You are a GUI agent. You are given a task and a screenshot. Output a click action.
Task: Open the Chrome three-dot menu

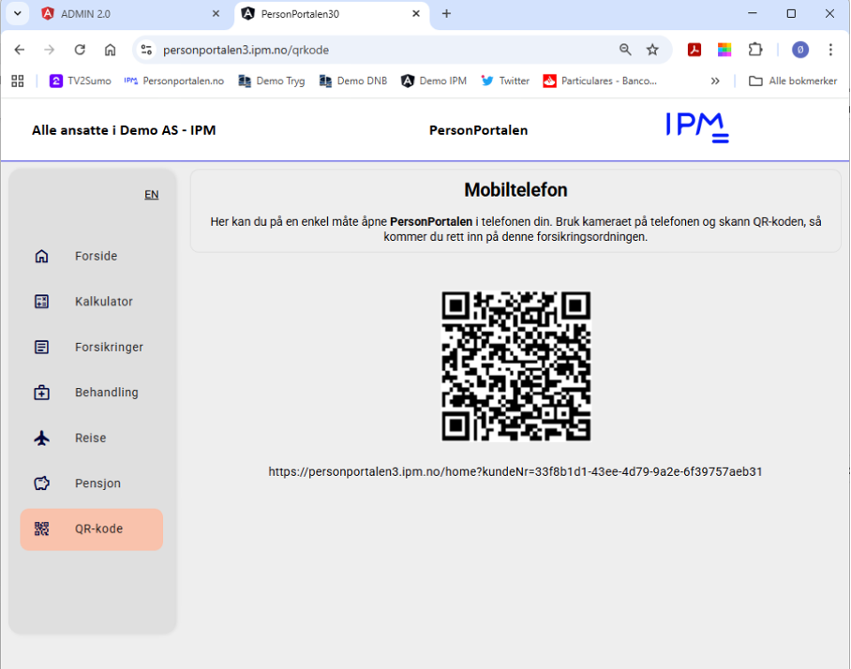point(830,50)
